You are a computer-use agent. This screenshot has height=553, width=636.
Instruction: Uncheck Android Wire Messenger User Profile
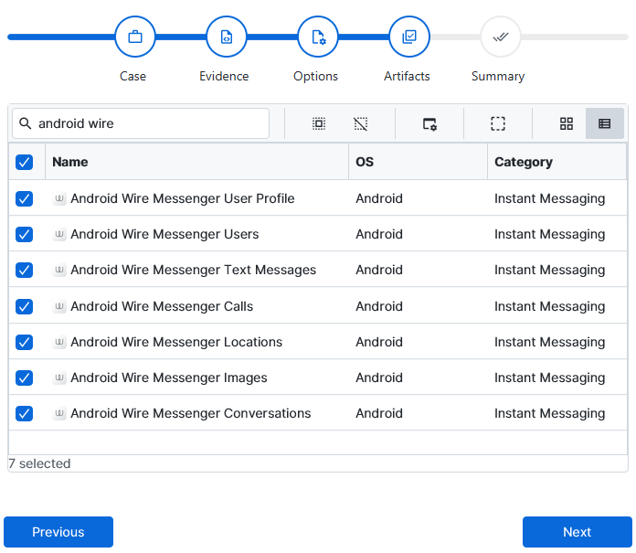[25, 198]
